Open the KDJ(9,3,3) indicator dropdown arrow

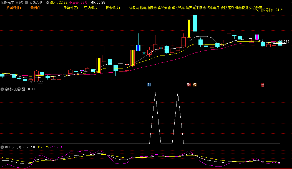(x=2, y=147)
